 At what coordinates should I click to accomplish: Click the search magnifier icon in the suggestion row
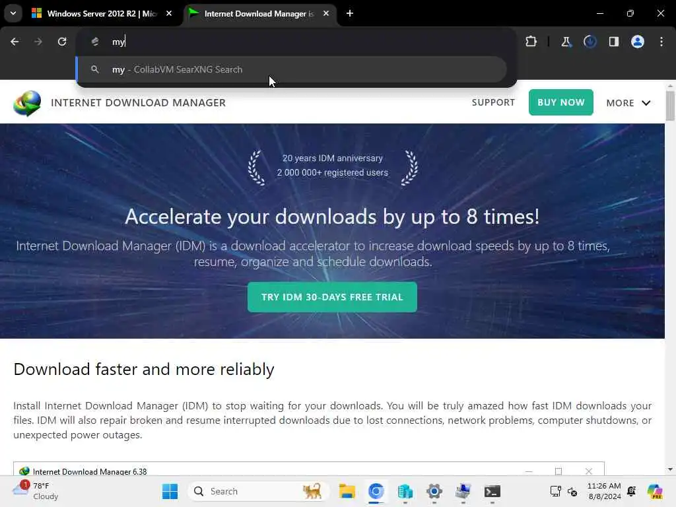(x=95, y=69)
